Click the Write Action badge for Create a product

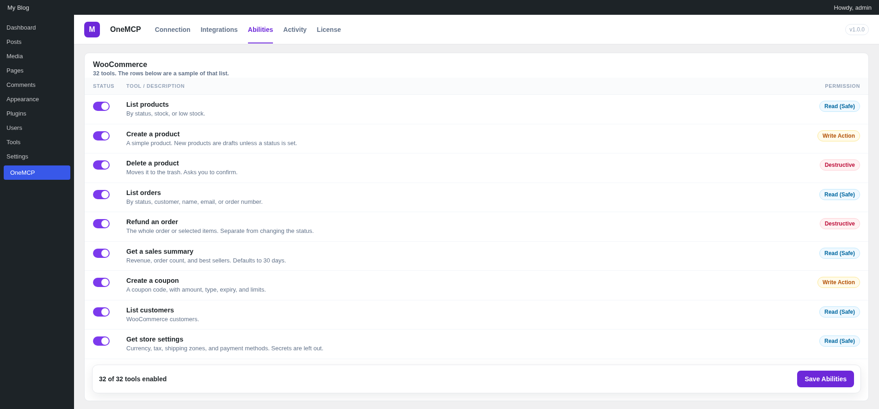(x=839, y=136)
